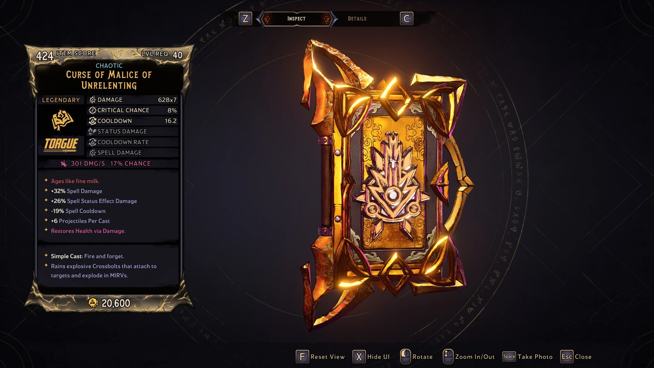Click the poison status effect icon
The width and height of the screenshot is (654, 368).
[x=64, y=164]
